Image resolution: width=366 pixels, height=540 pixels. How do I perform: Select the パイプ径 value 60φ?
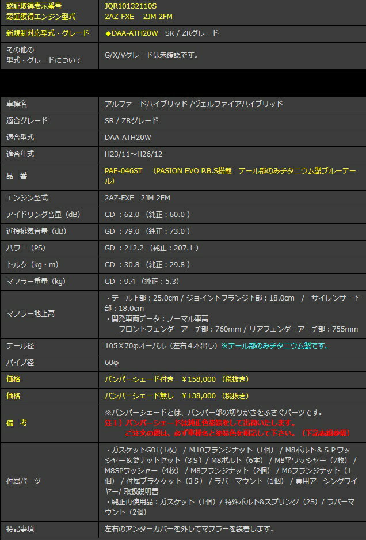(111, 363)
